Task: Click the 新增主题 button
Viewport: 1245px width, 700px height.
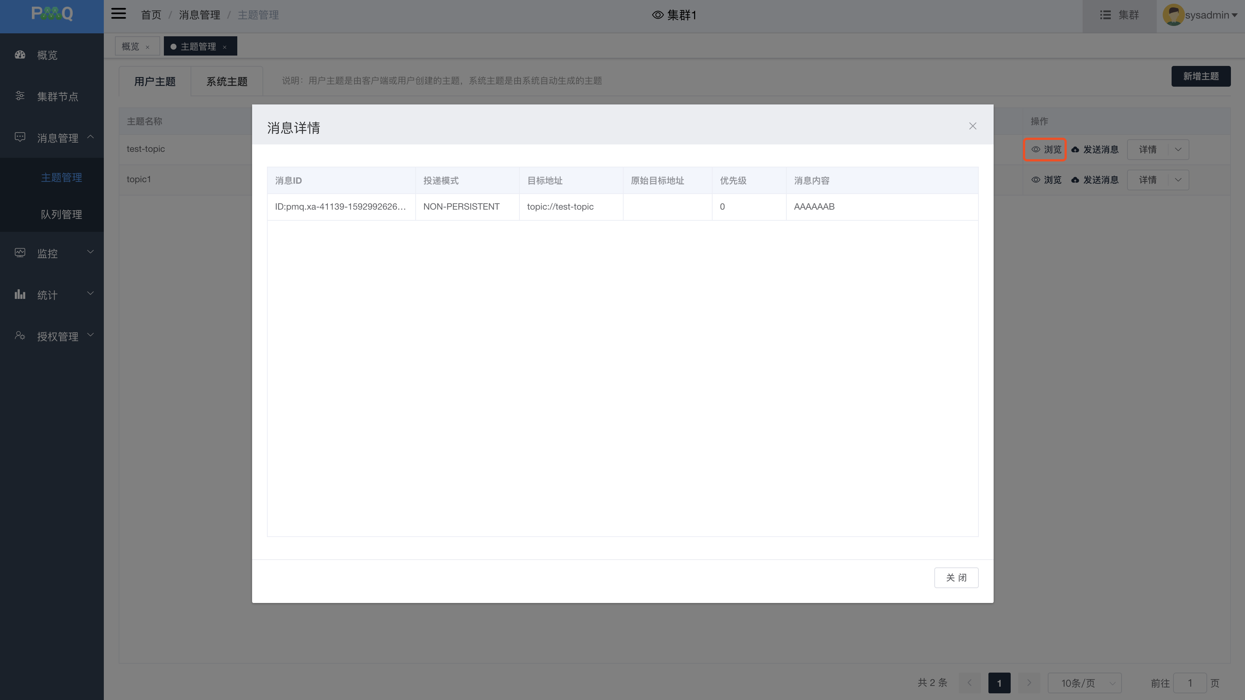Action: click(1200, 76)
